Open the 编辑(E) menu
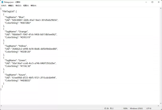The width and height of the screenshot is (162, 110). click(x=11, y=6)
